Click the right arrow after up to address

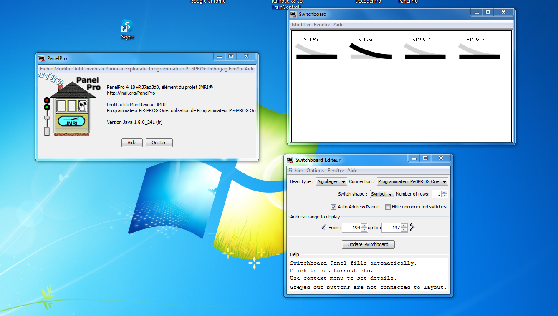pos(412,228)
